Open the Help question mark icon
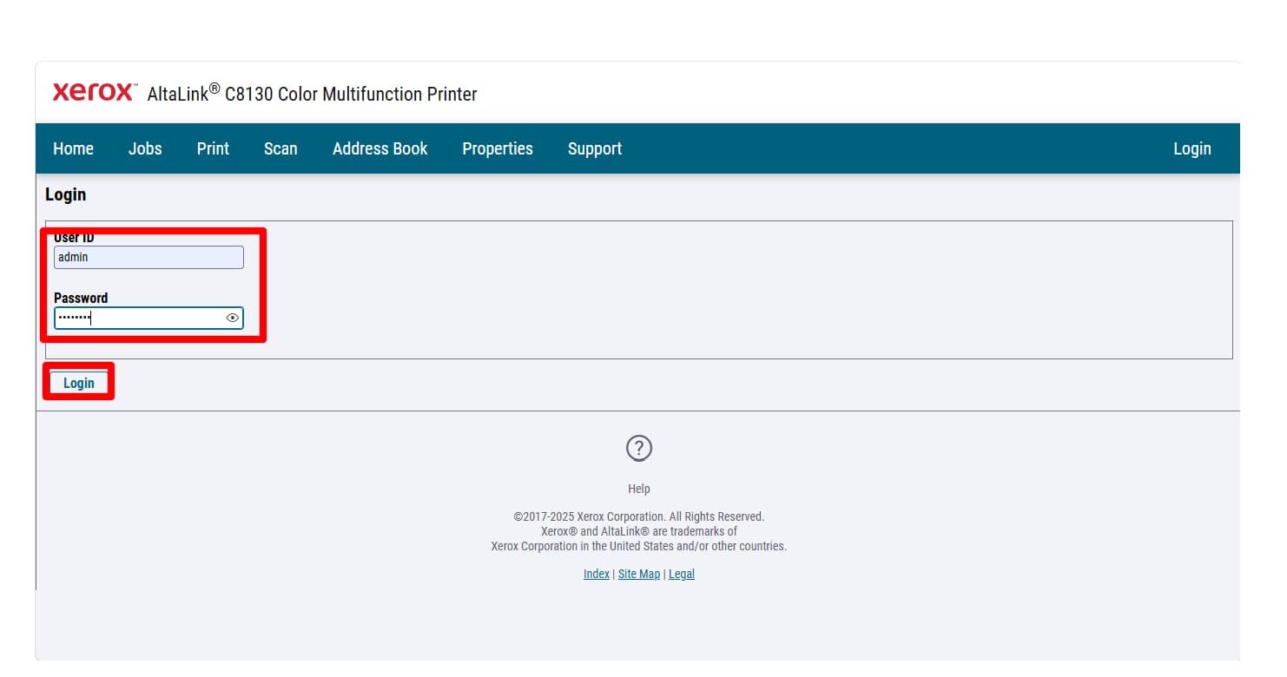Image resolution: width=1287 pixels, height=677 pixels. [x=639, y=448]
